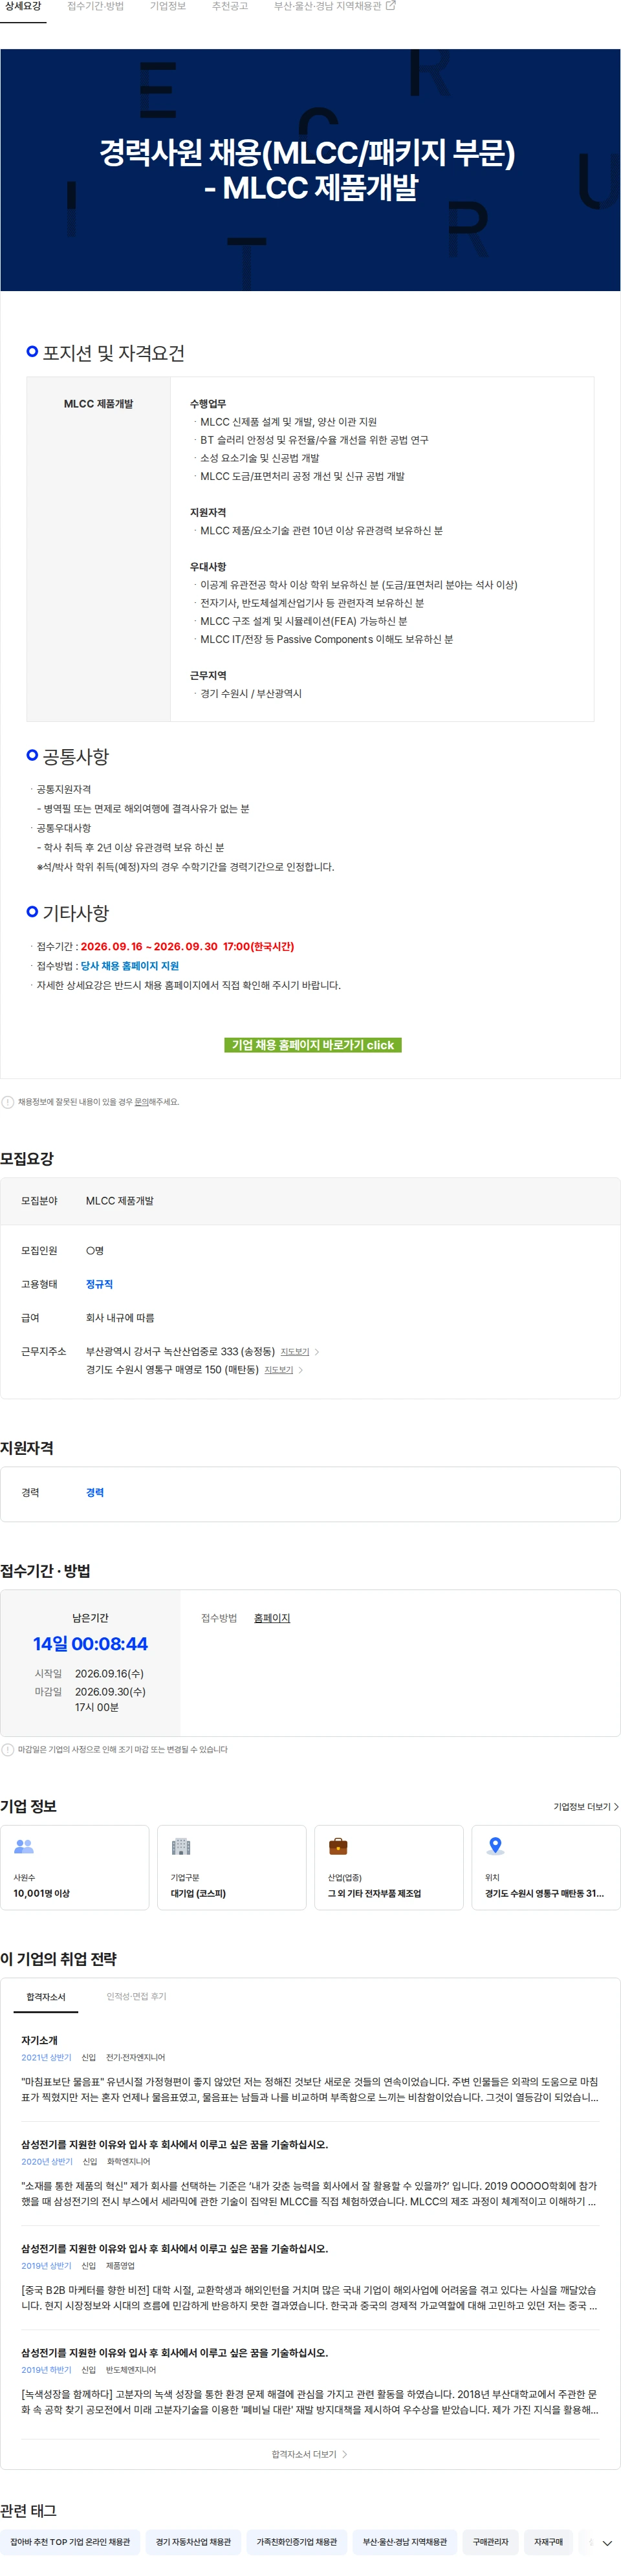621x2576 pixels.
Task: Open 지도보기 for 경기도 수원시 영통구 address
Action: [278, 1370]
